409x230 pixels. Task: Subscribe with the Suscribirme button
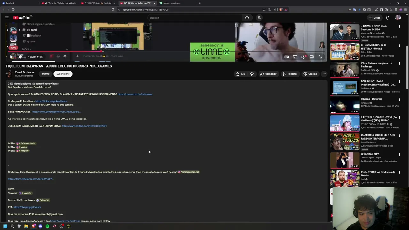coord(63,74)
